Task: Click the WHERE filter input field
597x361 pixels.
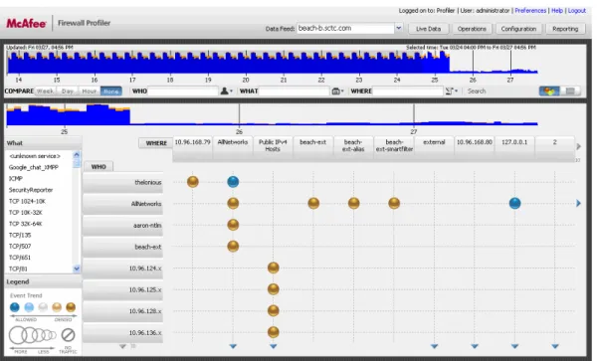Action: coord(408,90)
